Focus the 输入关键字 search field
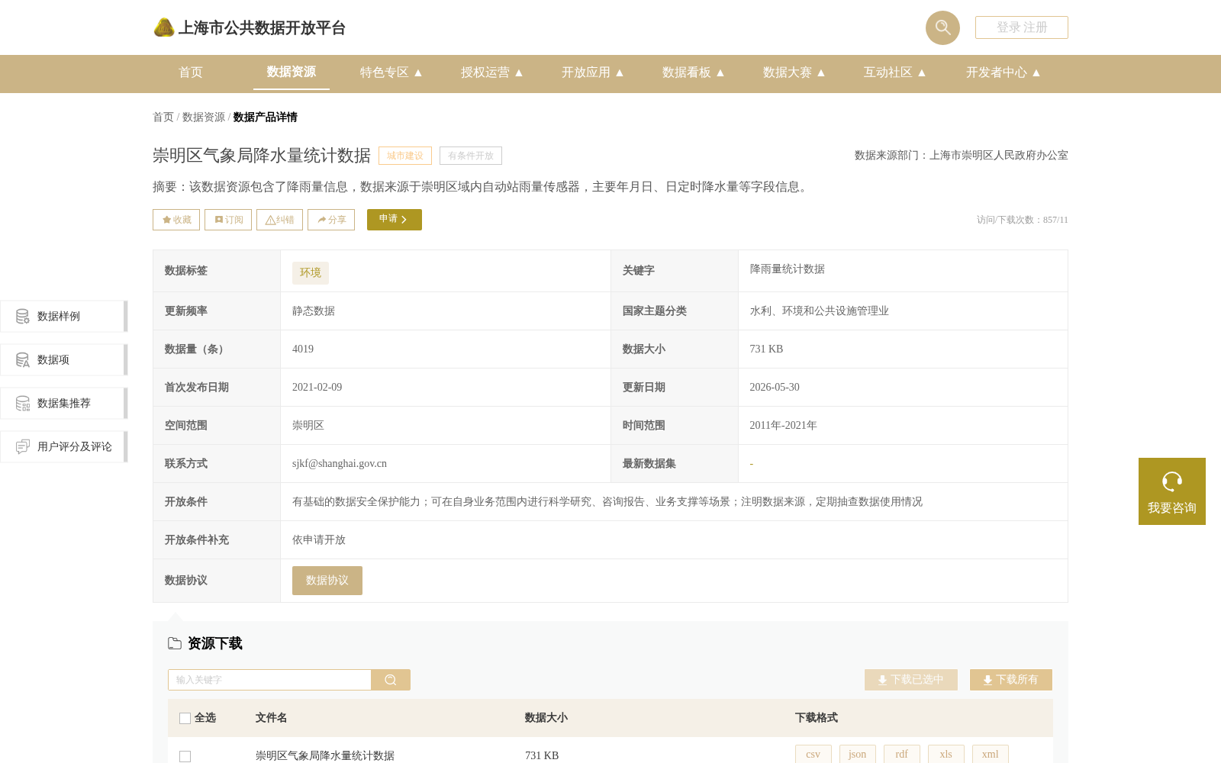The image size is (1221, 763). pos(269,680)
